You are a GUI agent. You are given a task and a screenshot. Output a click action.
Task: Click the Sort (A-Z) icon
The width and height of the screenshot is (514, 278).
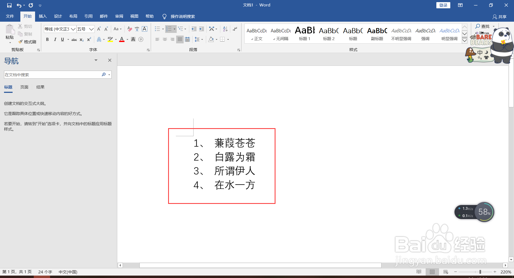[225, 29]
